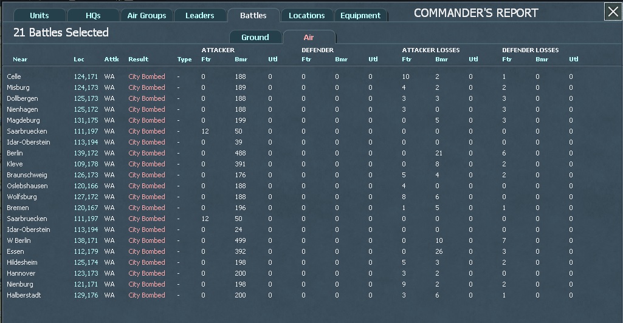
Task: Select the Air Groups tab
Action: 146,15
